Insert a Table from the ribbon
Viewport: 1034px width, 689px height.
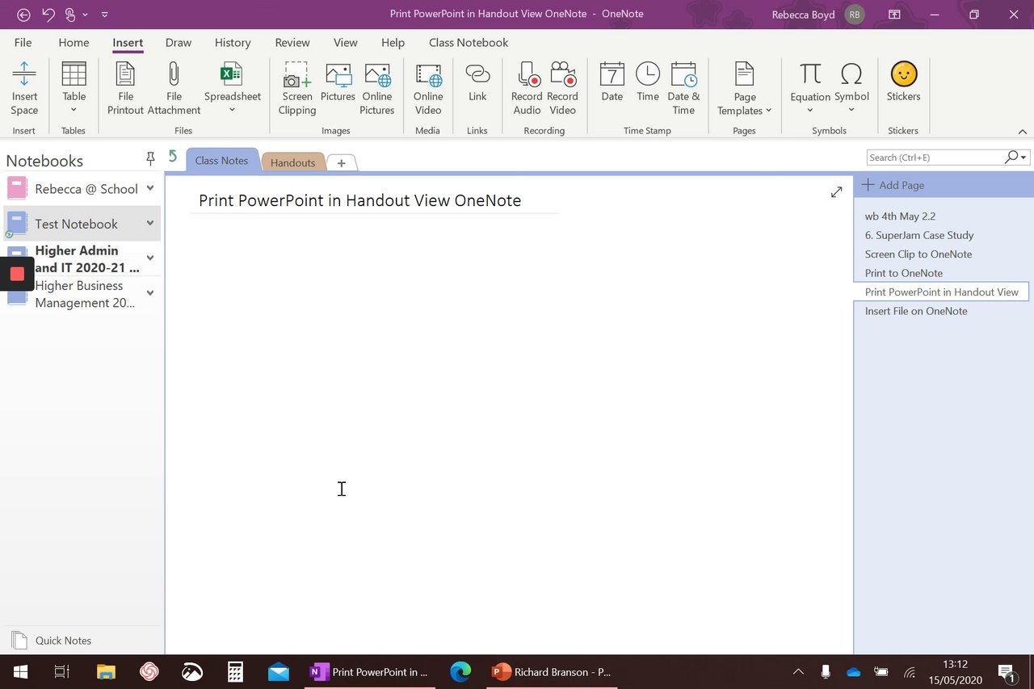tap(74, 81)
